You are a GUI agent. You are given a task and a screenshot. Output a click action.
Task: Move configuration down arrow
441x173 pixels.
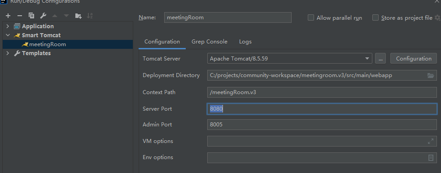click(x=66, y=16)
